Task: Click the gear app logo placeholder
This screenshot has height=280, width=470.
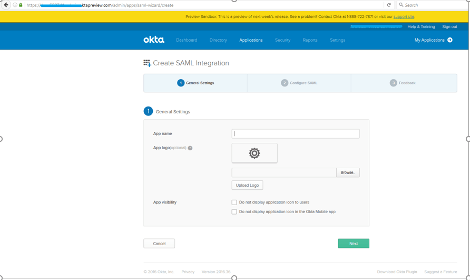Action: (x=254, y=153)
